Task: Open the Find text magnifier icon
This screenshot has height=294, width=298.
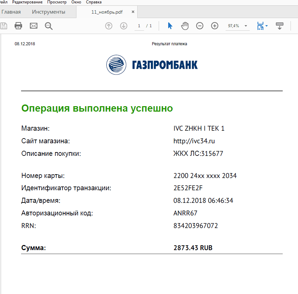Action: pyautogui.click(x=49, y=26)
